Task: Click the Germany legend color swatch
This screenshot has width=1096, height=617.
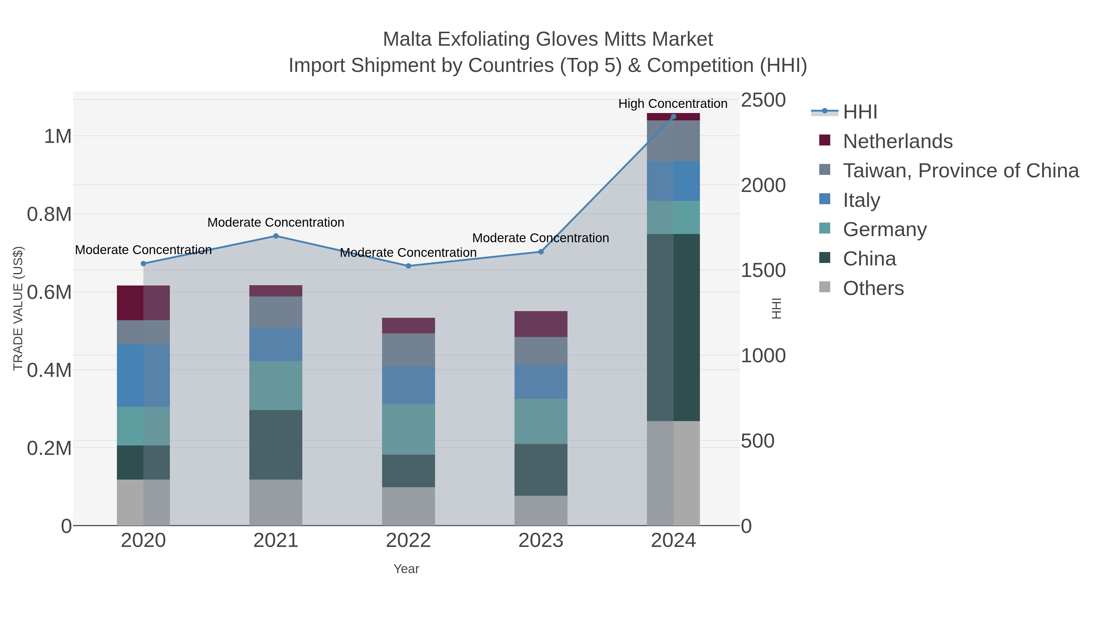Action: click(824, 228)
